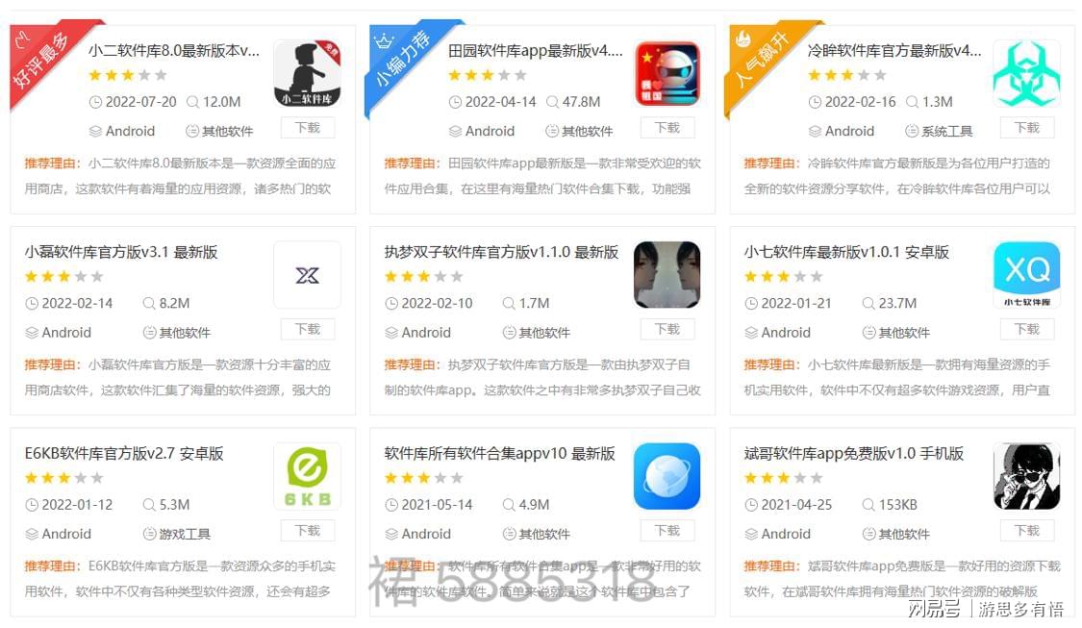Viewport: 1082px width, 628px height.
Task: Click the 小七软件库 XQ icon
Action: pos(1027,275)
